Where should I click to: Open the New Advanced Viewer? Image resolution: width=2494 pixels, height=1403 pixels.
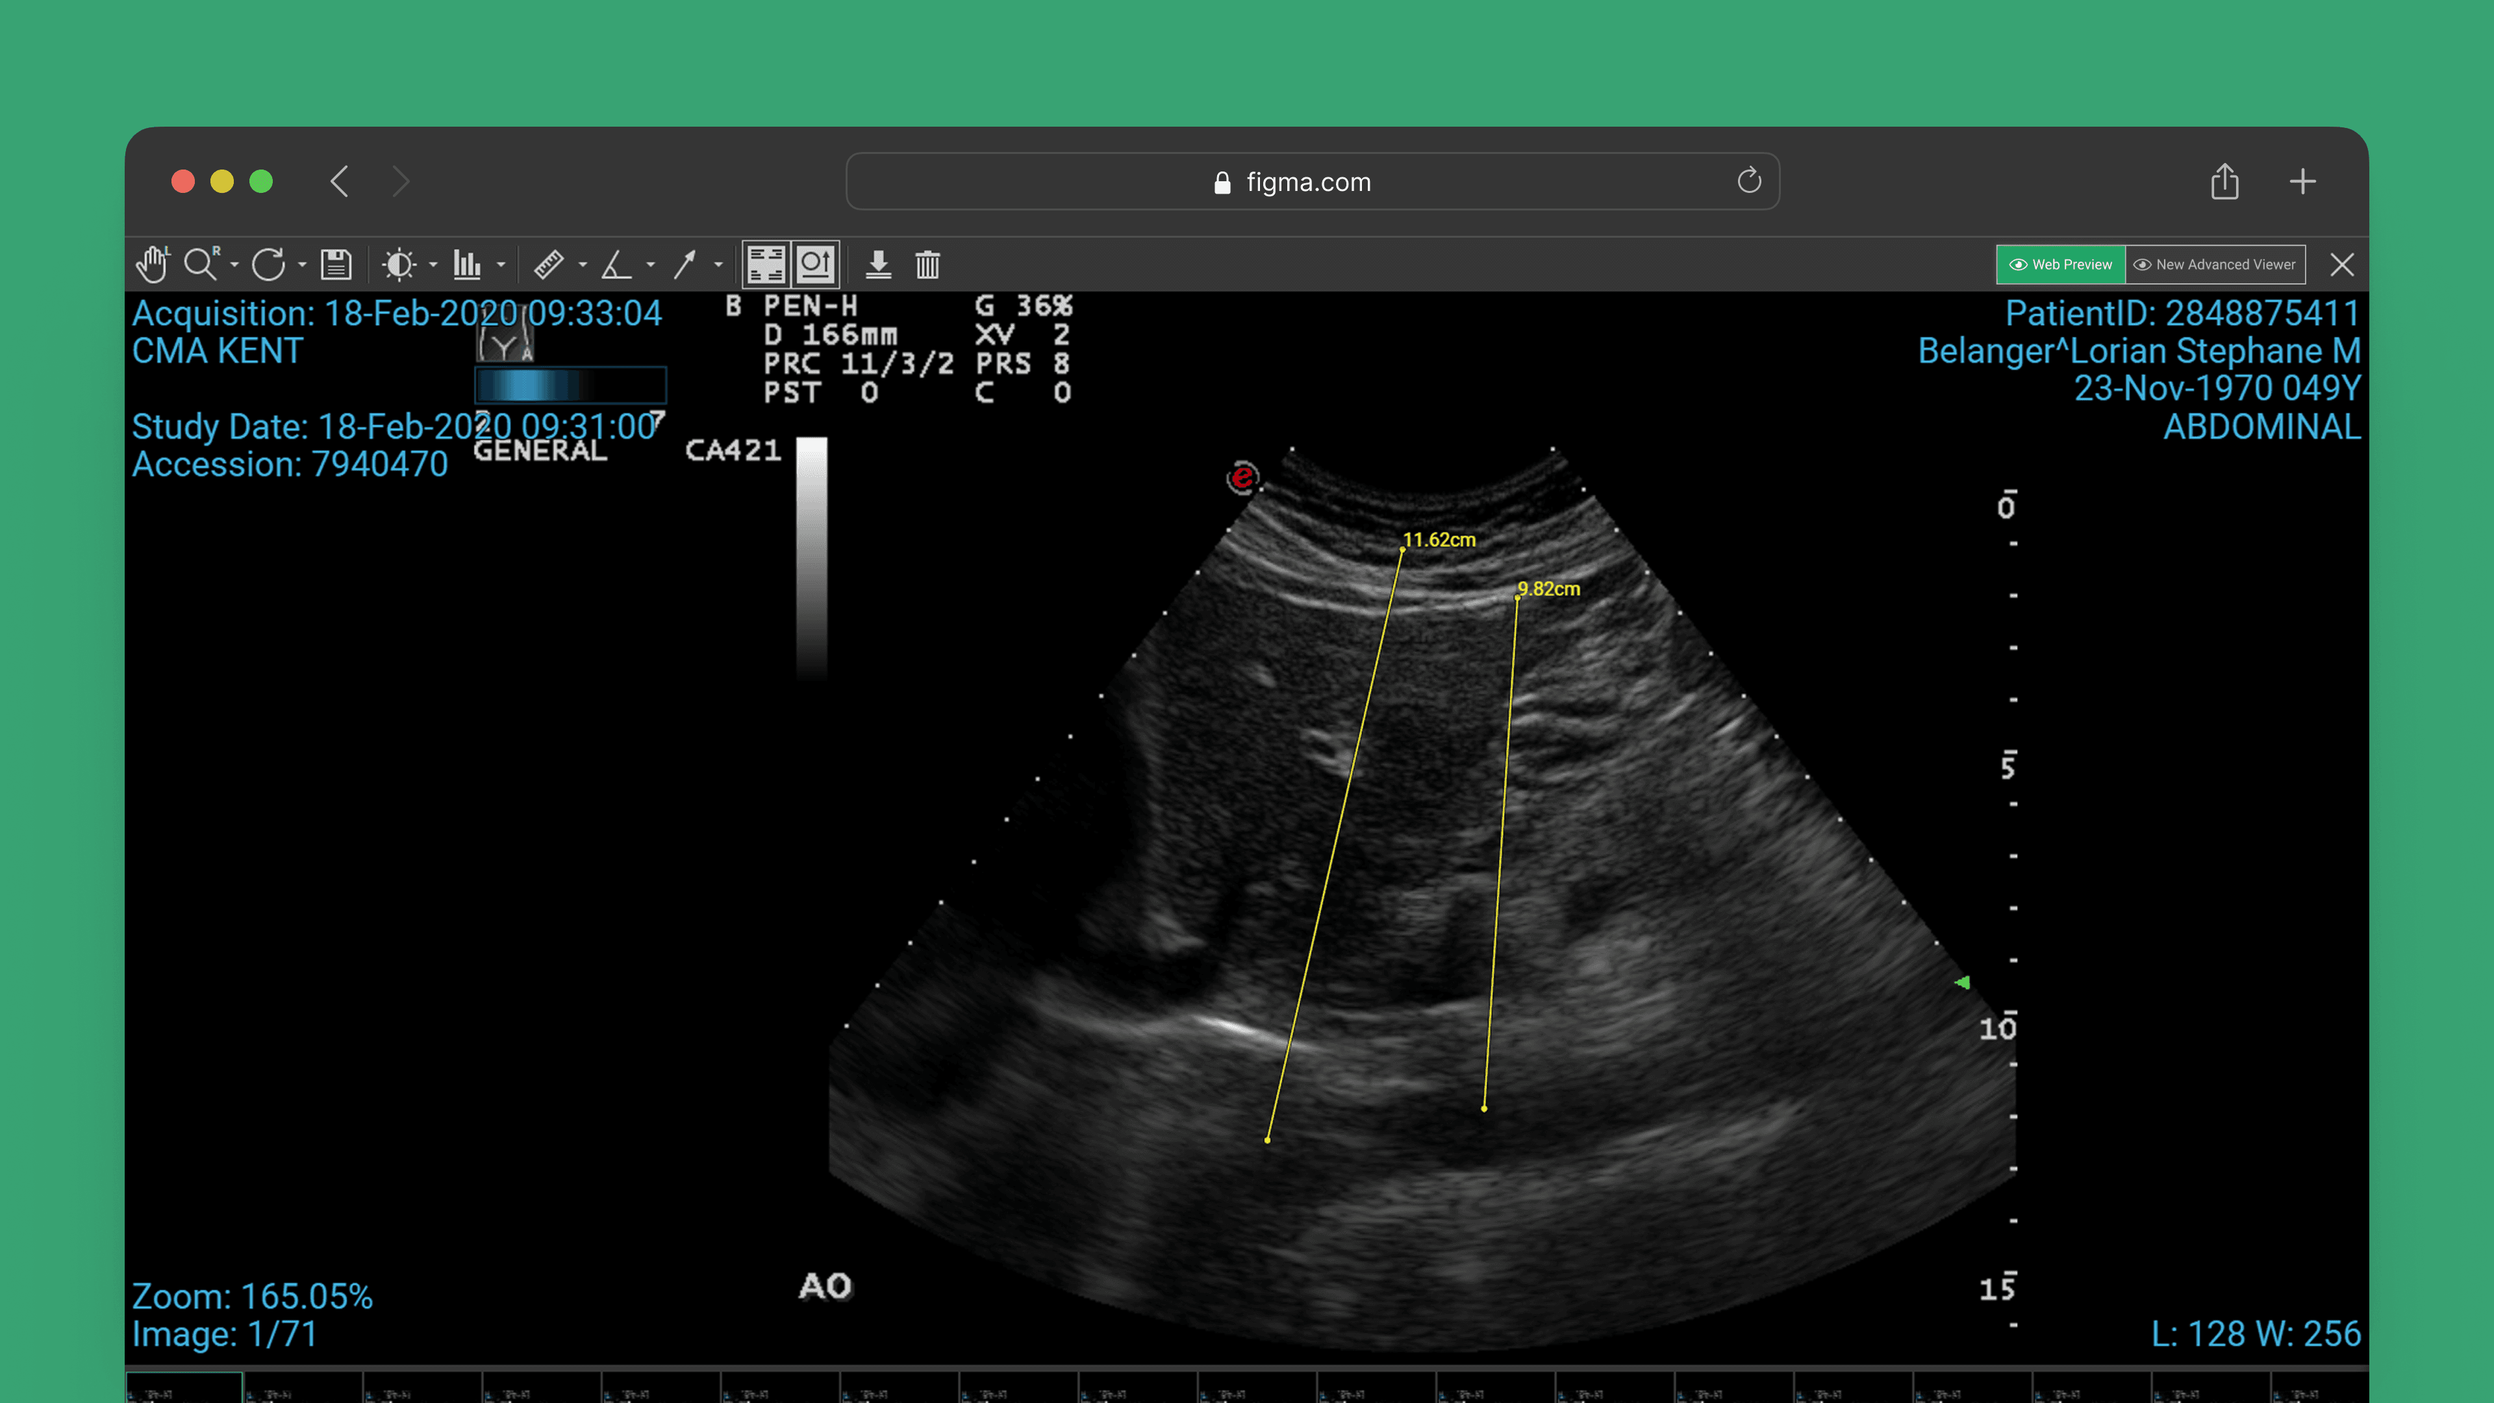click(x=2215, y=264)
